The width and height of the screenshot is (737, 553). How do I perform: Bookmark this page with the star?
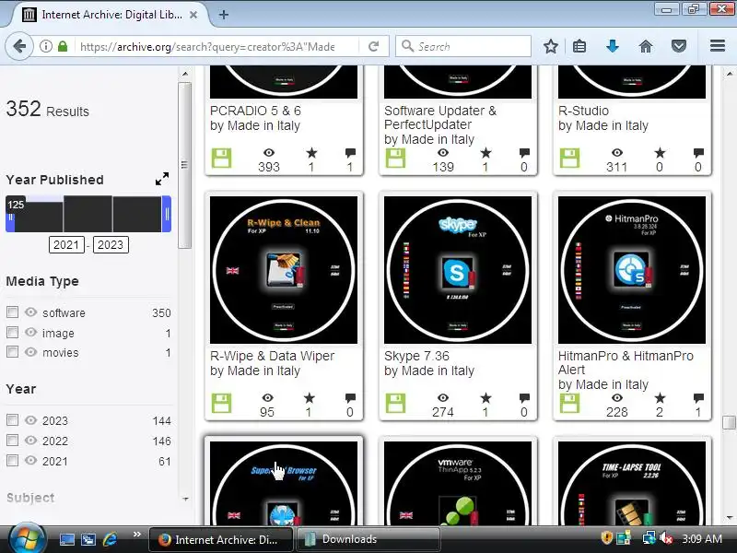coord(550,46)
